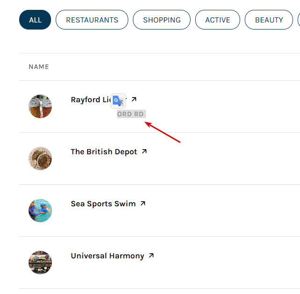Click The British Depot food thumbnail
The height and width of the screenshot is (294, 300).
[x=40, y=158]
